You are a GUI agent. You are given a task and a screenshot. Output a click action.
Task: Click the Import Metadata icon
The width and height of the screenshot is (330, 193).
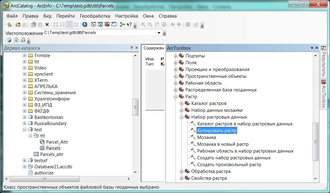(x=23, y=40)
